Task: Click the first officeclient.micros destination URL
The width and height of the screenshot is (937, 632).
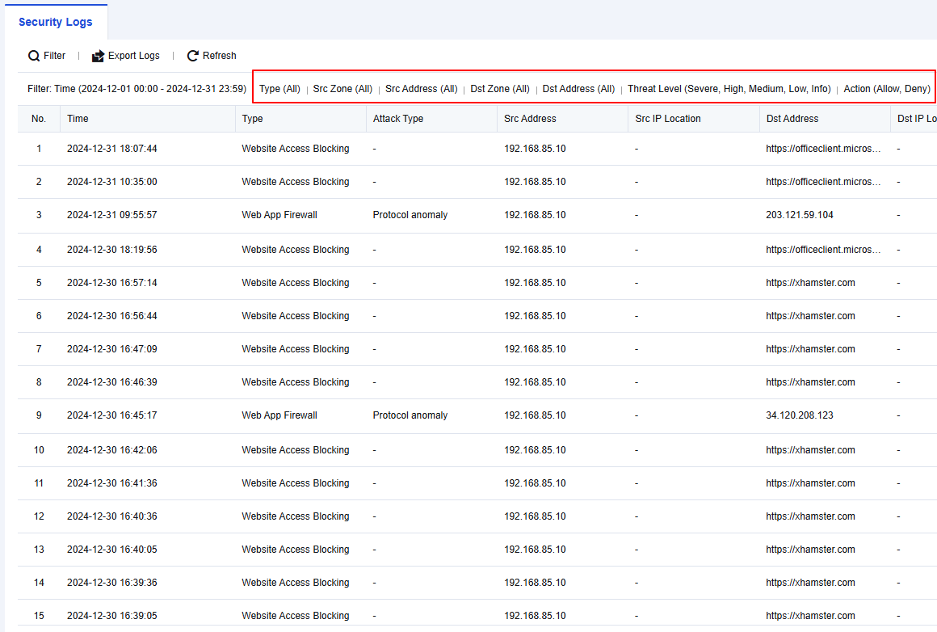Action: coord(824,149)
